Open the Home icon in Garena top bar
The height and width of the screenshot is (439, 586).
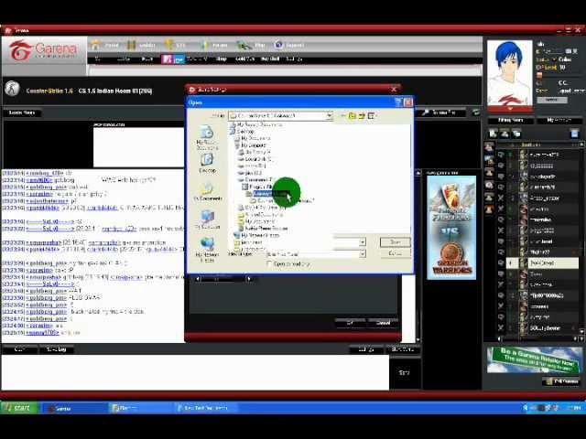tap(95, 45)
